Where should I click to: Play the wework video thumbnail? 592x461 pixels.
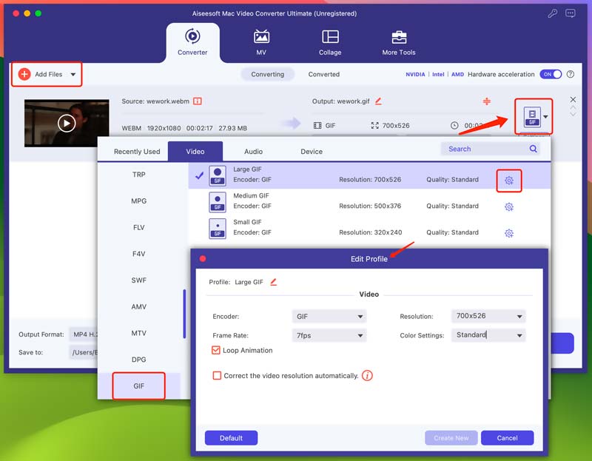pos(67,124)
